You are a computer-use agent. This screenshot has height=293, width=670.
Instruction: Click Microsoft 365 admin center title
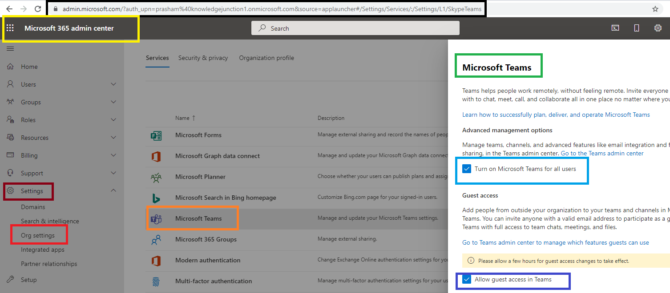click(69, 28)
